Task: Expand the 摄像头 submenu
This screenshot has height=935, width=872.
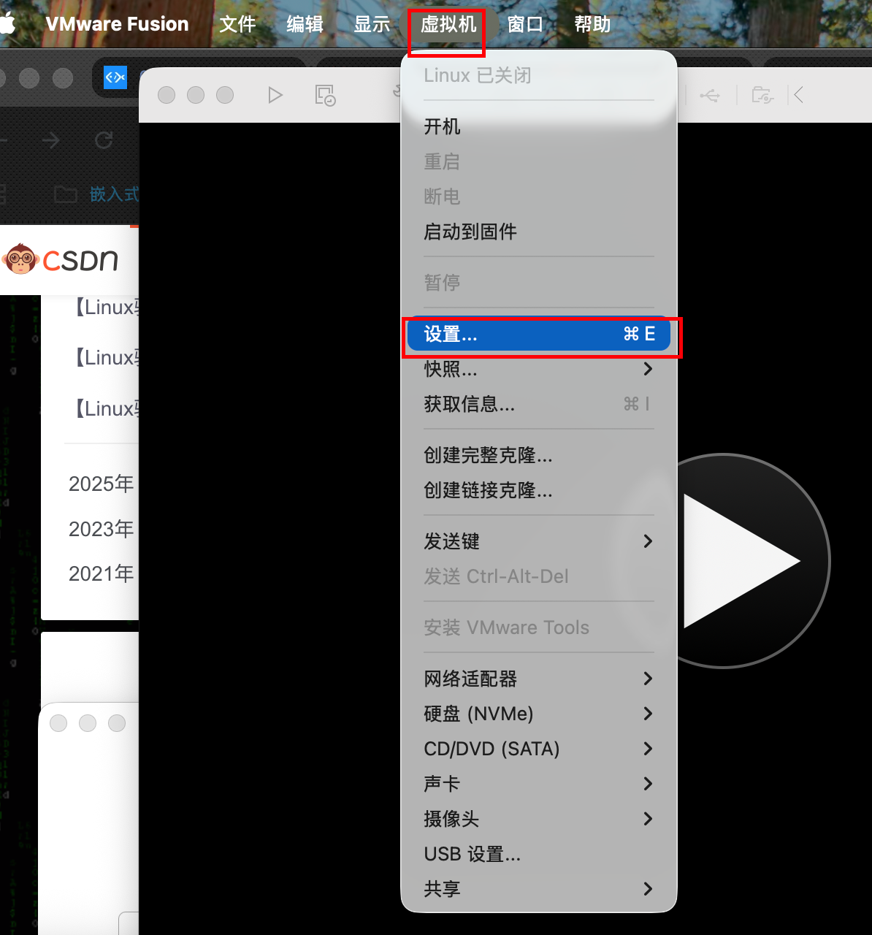Action: click(x=539, y=819)
